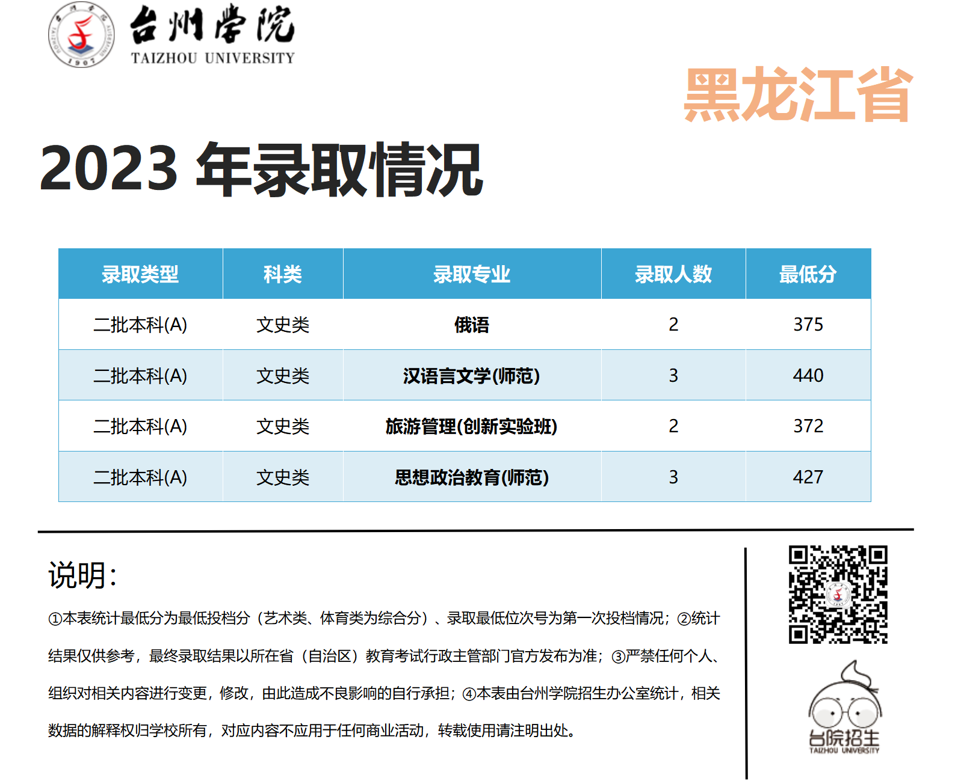Click 二批本科(A) in the 思想政治教育 row

click(x=140, y=477)
